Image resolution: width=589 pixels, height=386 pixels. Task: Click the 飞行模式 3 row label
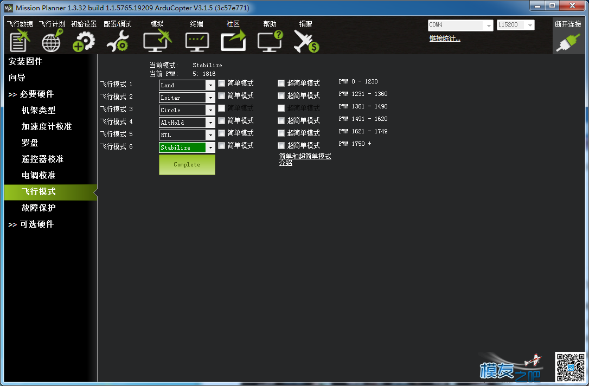click(117, 110)
